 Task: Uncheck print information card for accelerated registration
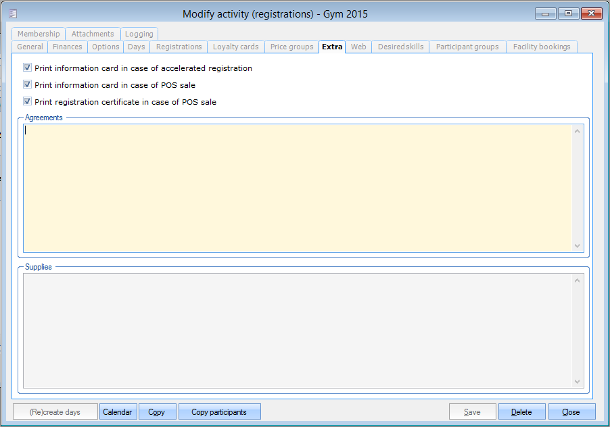[28, 68]
